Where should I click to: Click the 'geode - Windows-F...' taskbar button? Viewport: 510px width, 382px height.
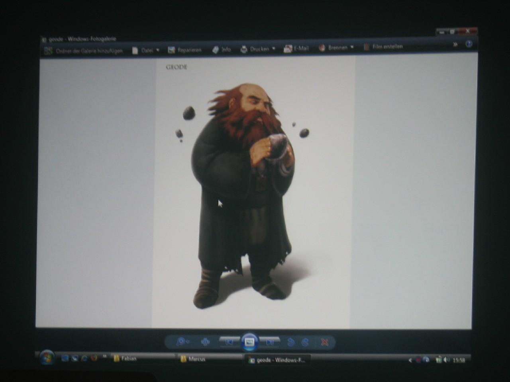tap(278, 360)
